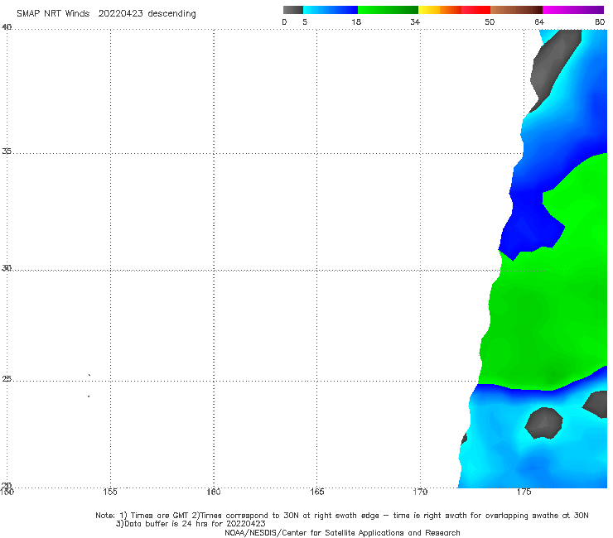The width and height of the screenshot is (613, 538).
Task: Click the yellow-red 34-50 color bar segment
Action: [x=454, y=10]
